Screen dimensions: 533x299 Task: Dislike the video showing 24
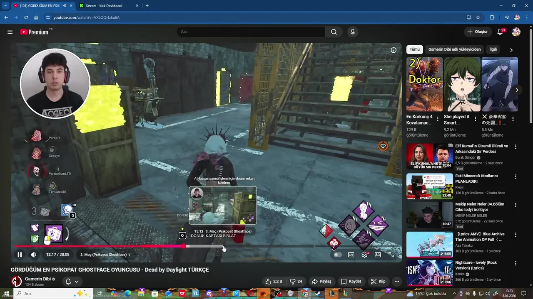tap(296, 281)
